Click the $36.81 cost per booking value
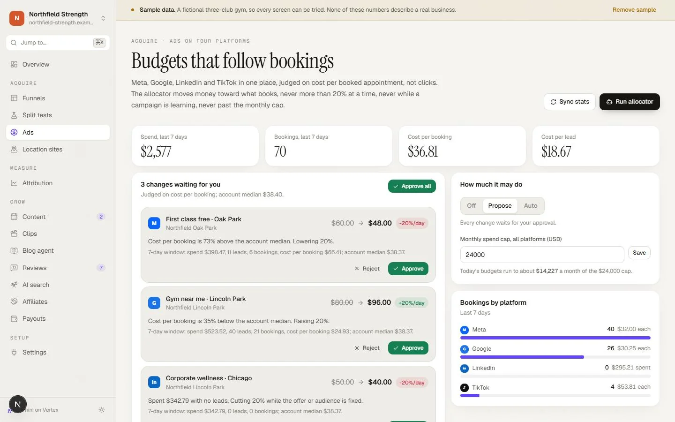 tap(423, 151)
